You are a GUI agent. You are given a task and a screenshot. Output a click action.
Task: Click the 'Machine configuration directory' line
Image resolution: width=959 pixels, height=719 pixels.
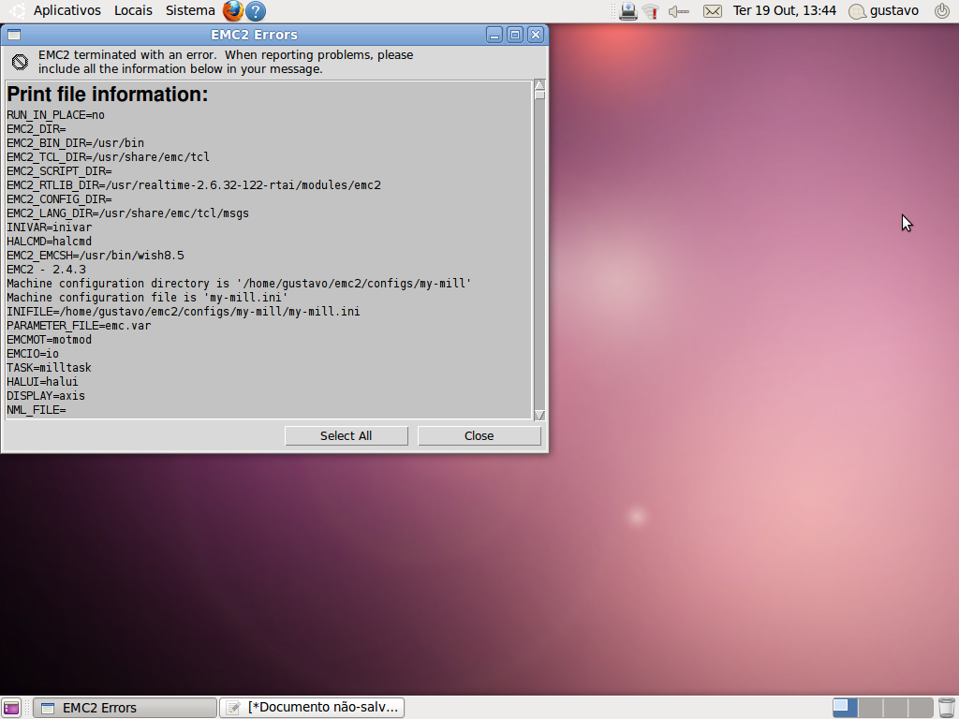pos(239,284)
